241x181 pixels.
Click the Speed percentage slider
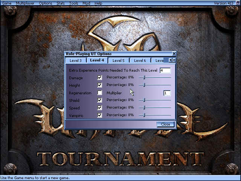coord(155,107)
